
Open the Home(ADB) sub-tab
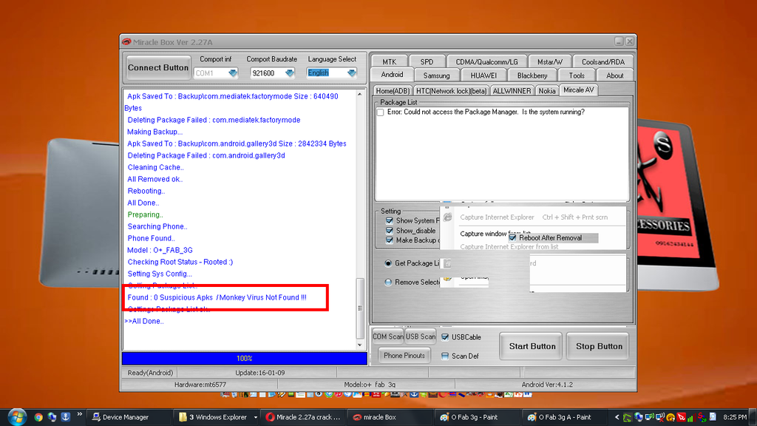pos(393,91)
